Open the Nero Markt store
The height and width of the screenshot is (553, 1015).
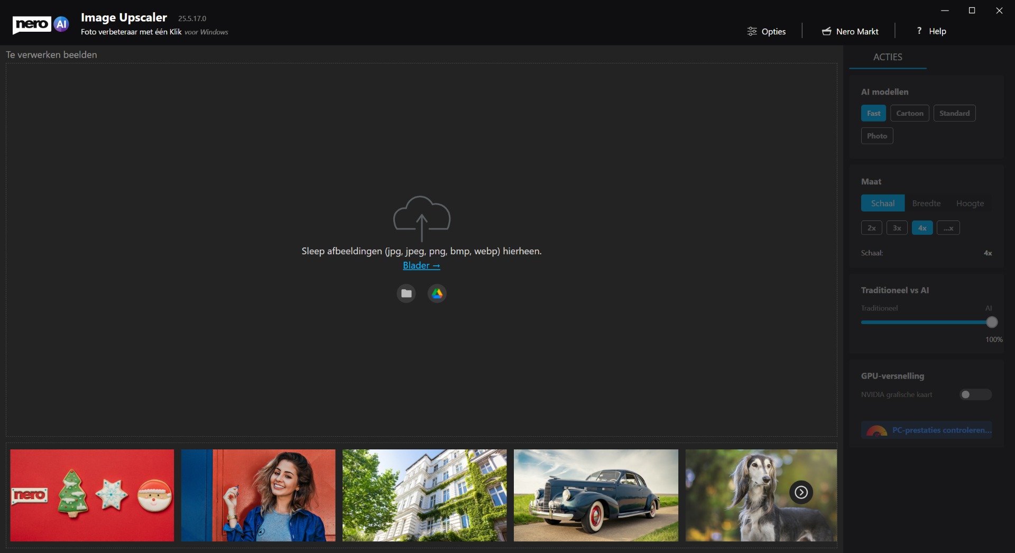pos(850,32)
